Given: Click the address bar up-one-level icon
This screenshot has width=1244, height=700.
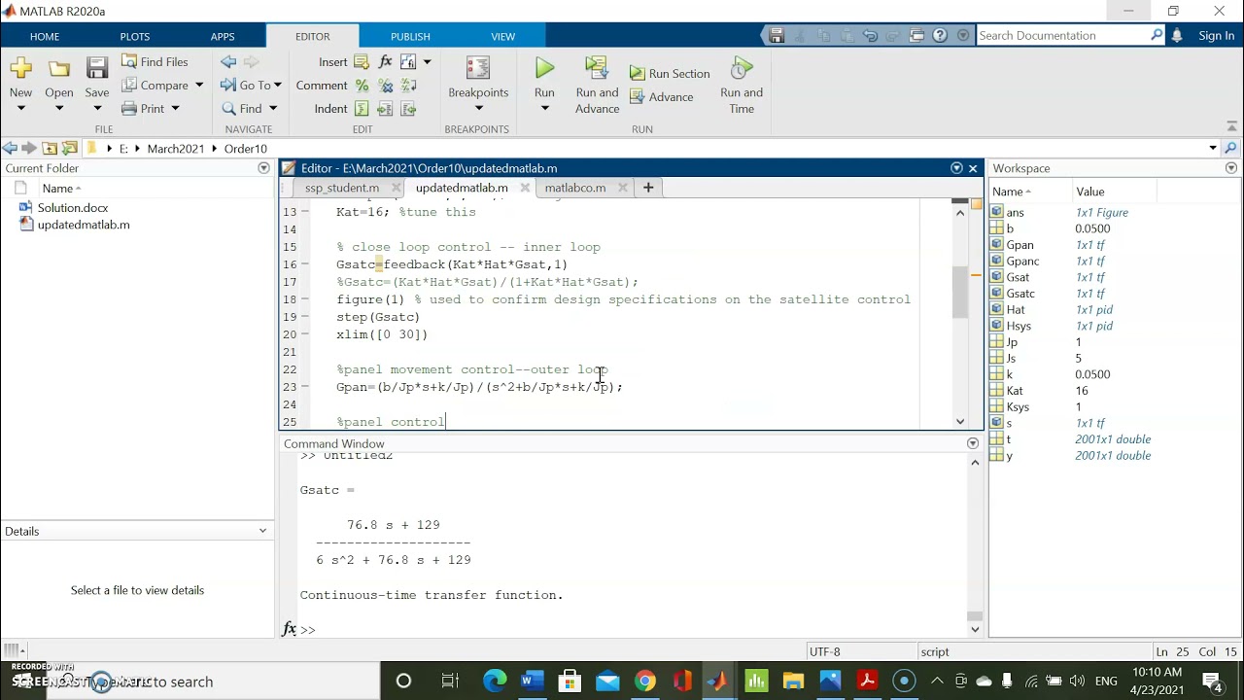Looking at the screenshot, I should tap(50, 149).
